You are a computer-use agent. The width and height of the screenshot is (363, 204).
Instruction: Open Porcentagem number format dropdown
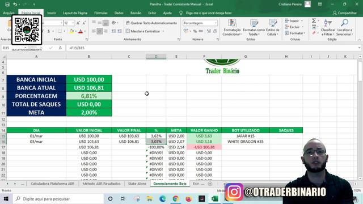tap(216, 23)
